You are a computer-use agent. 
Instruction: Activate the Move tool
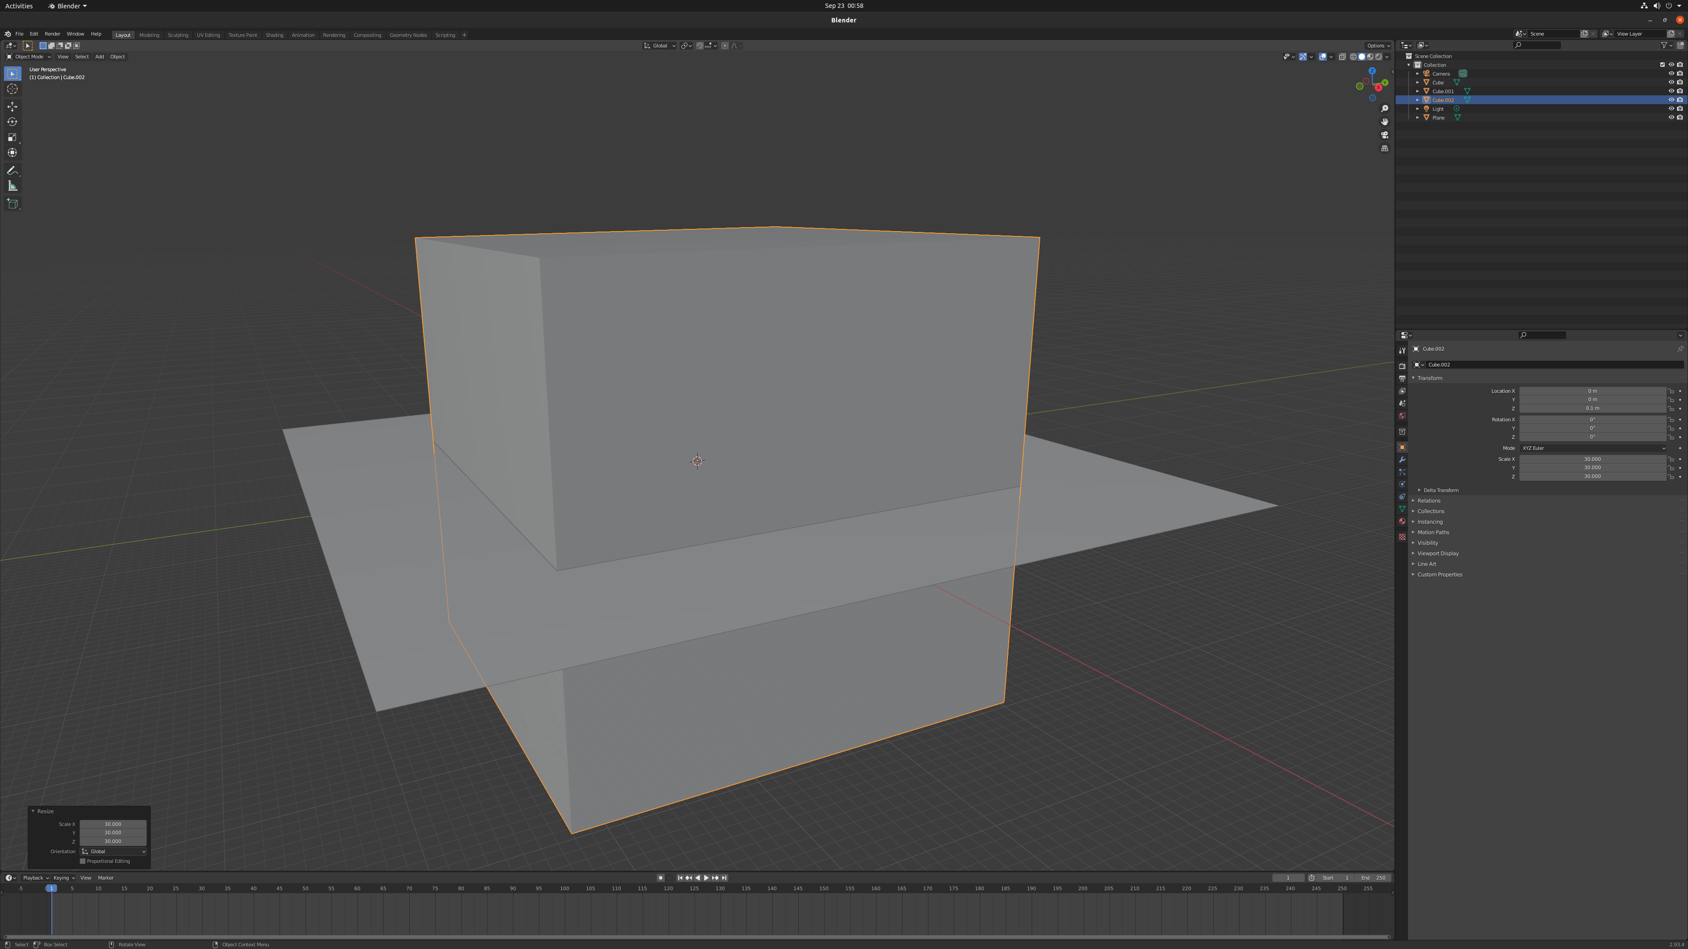(x=12, y=107)
